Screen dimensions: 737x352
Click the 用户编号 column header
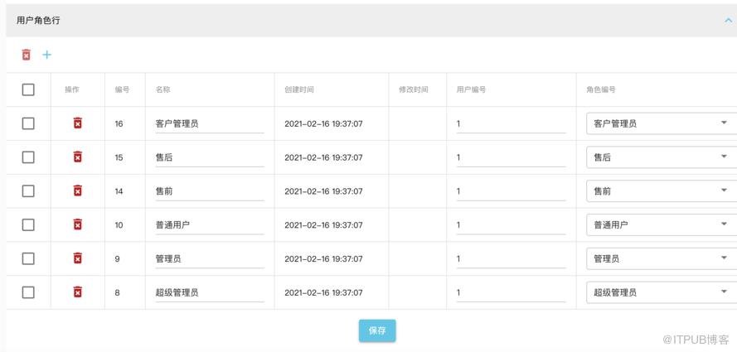[471, 89]
